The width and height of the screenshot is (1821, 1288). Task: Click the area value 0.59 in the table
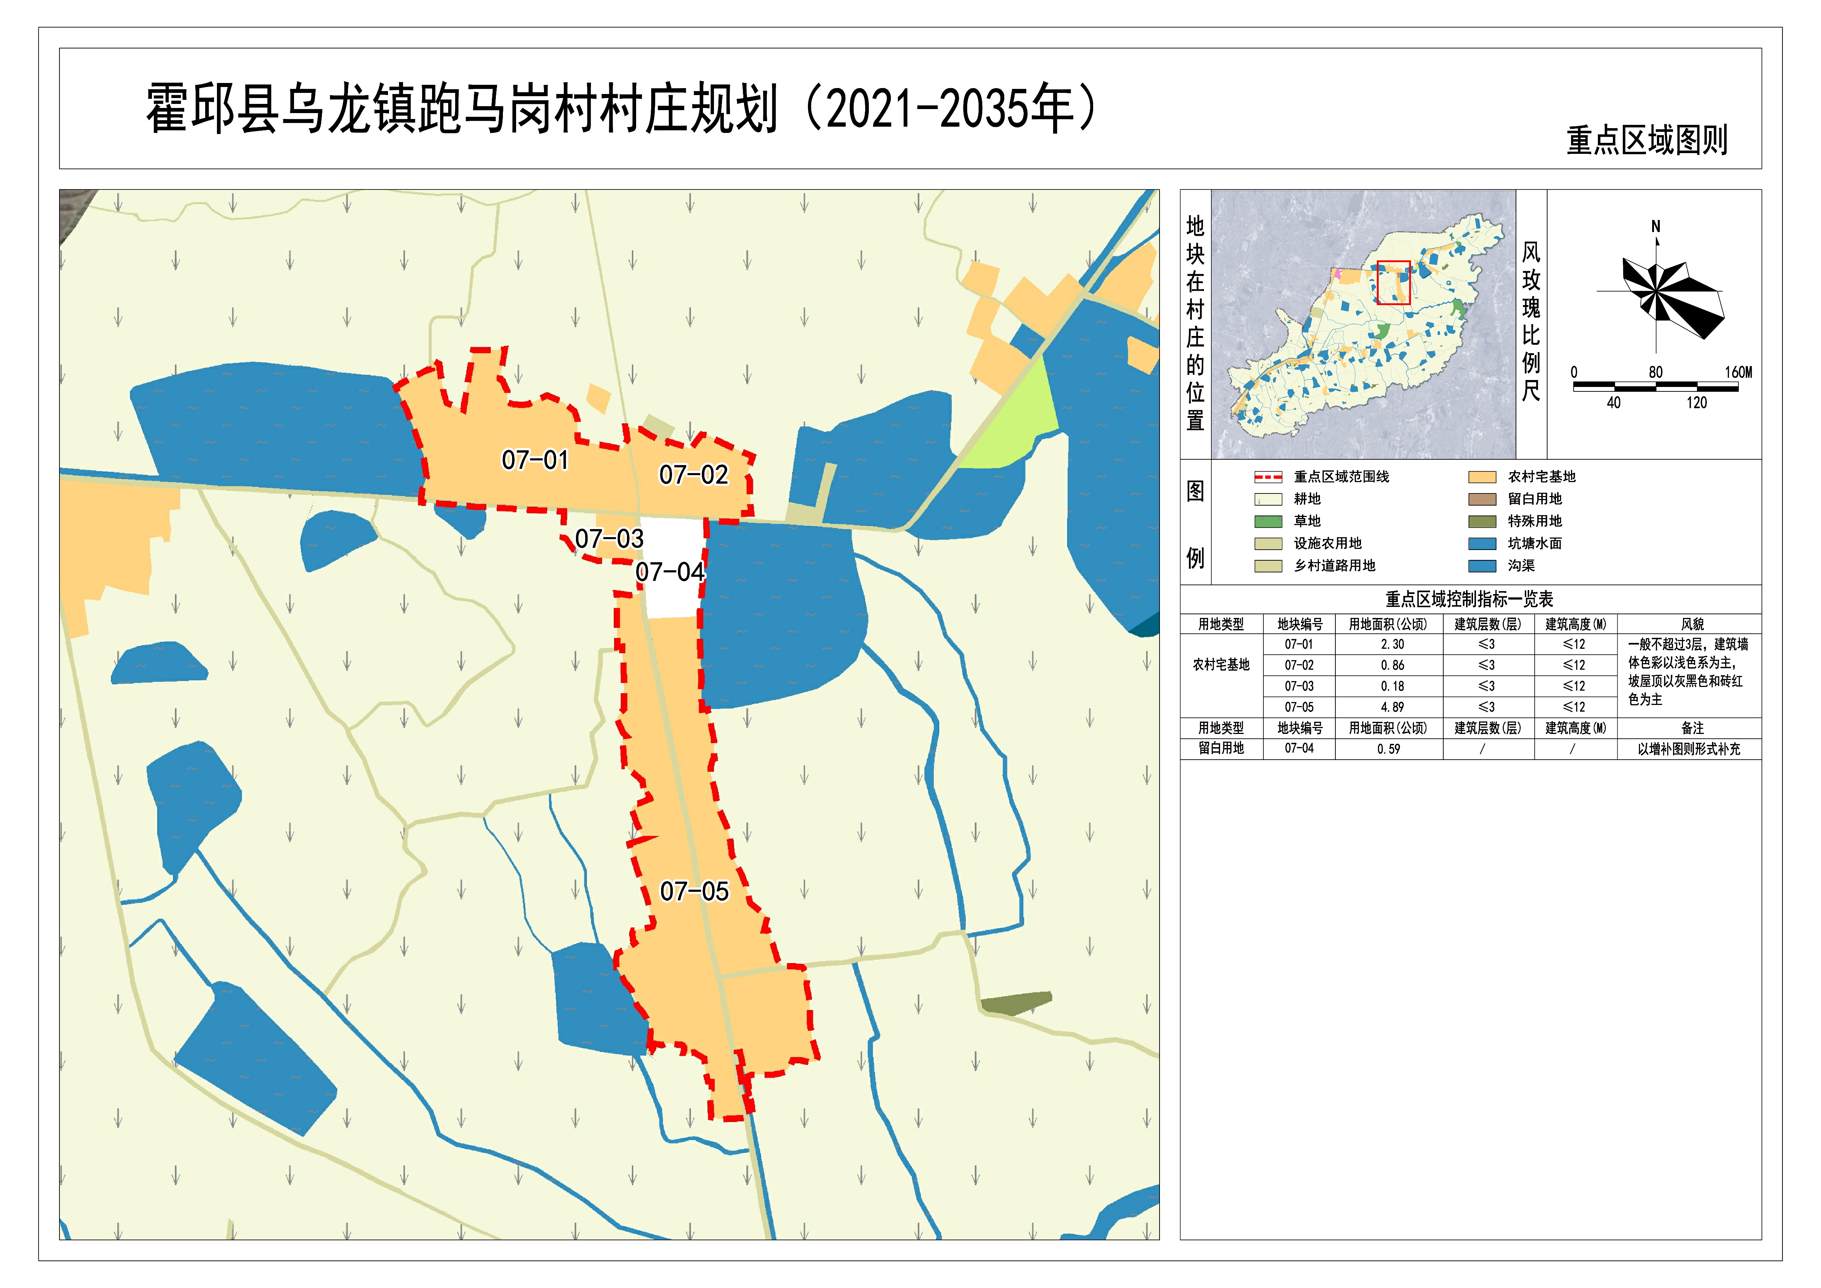1389,749
